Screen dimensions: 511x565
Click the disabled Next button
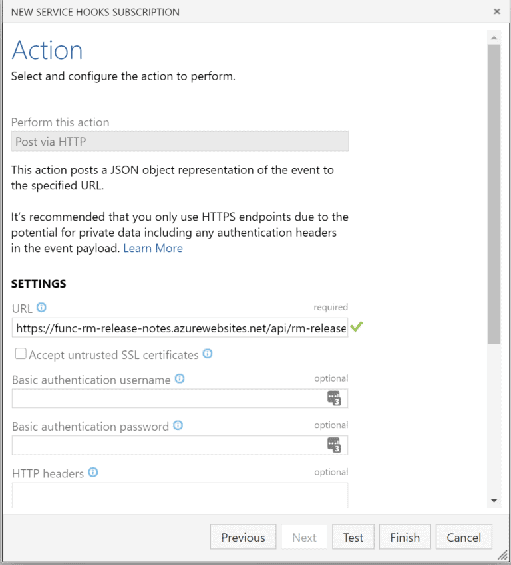click(x=304, y=536)
